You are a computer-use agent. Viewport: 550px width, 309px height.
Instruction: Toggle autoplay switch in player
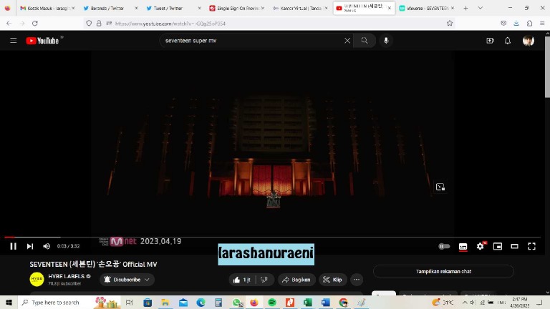(x=444, y=246)
